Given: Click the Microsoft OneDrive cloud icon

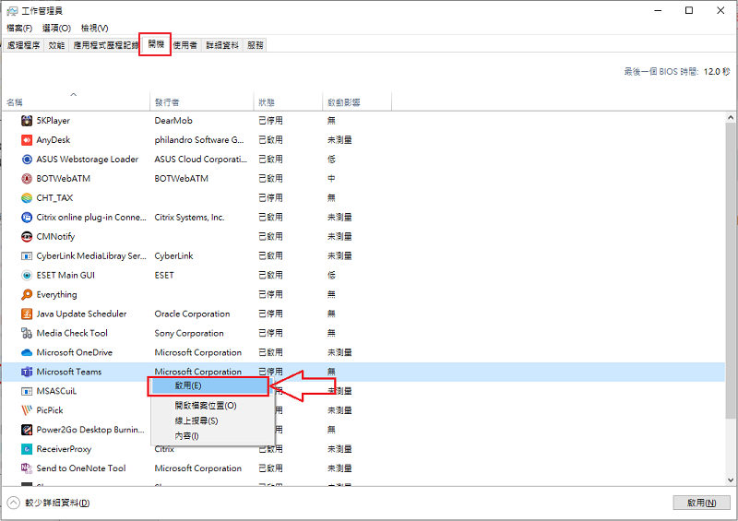Looking at the screenshot, I should [x=27, y=352].
